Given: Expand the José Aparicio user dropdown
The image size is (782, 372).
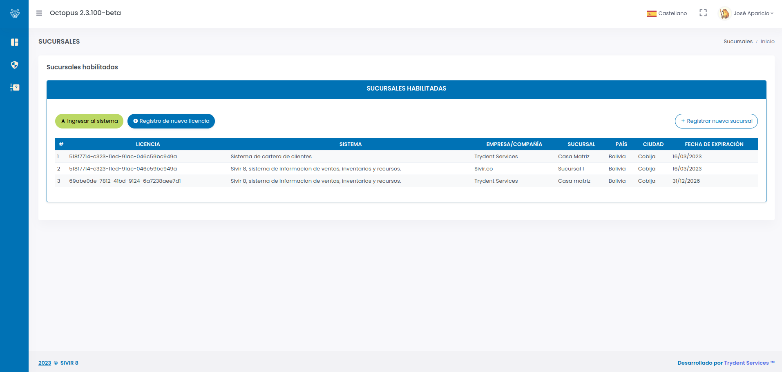Looking at the screenshot, I should (753, 13).
